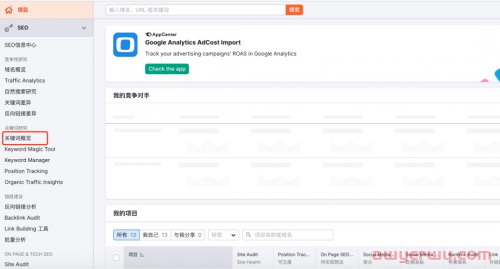Open the 标签 tag dropdown
Image resolution: width=500 pixels, height=269 pixels.
(x=223, y=235)
